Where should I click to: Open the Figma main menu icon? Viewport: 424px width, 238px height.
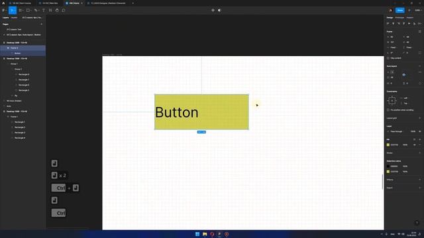pyautogui.click(x=4, y=11)
